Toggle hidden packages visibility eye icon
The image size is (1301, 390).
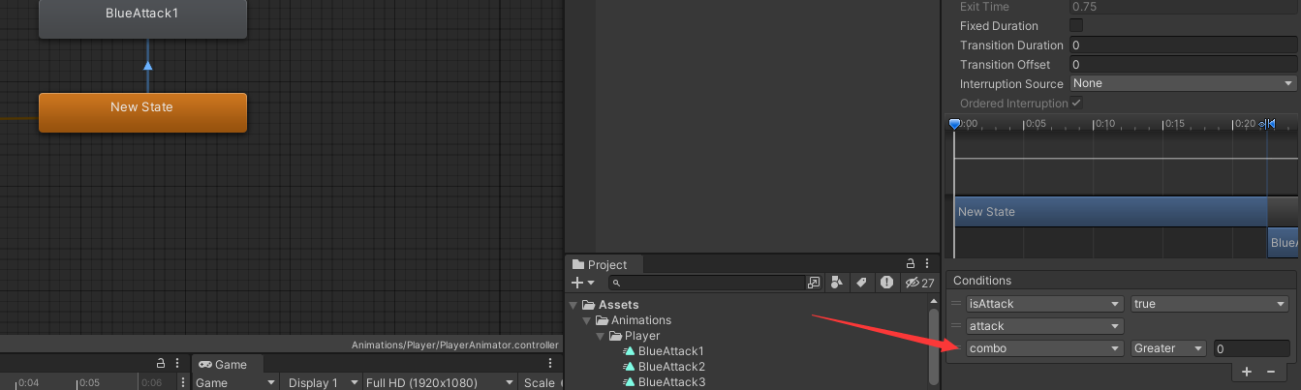(919, 283)
